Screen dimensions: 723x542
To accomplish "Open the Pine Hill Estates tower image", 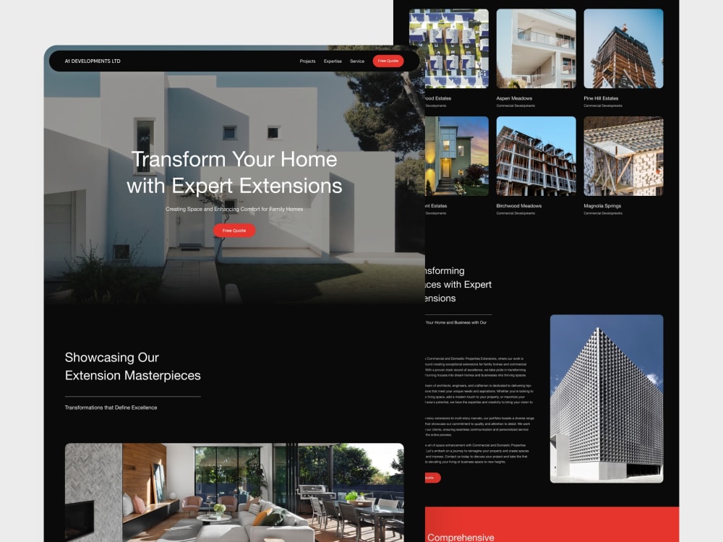I will 623,48.
